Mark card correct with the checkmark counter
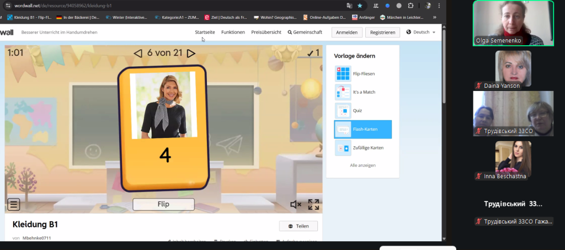The height and width of the screenshot is (250, 565). 313,53
